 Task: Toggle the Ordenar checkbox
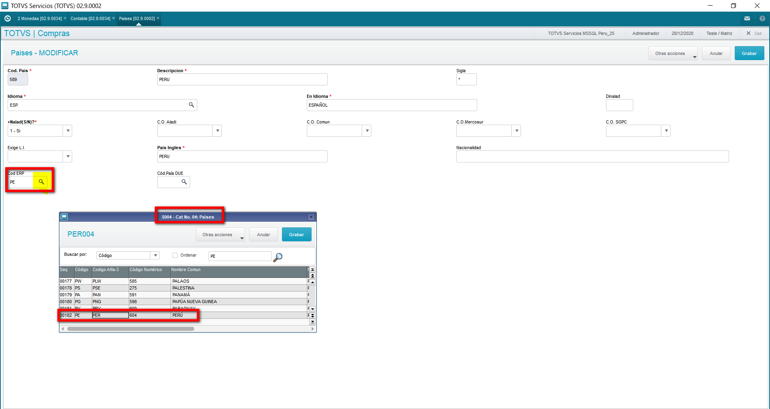[175, 255]
